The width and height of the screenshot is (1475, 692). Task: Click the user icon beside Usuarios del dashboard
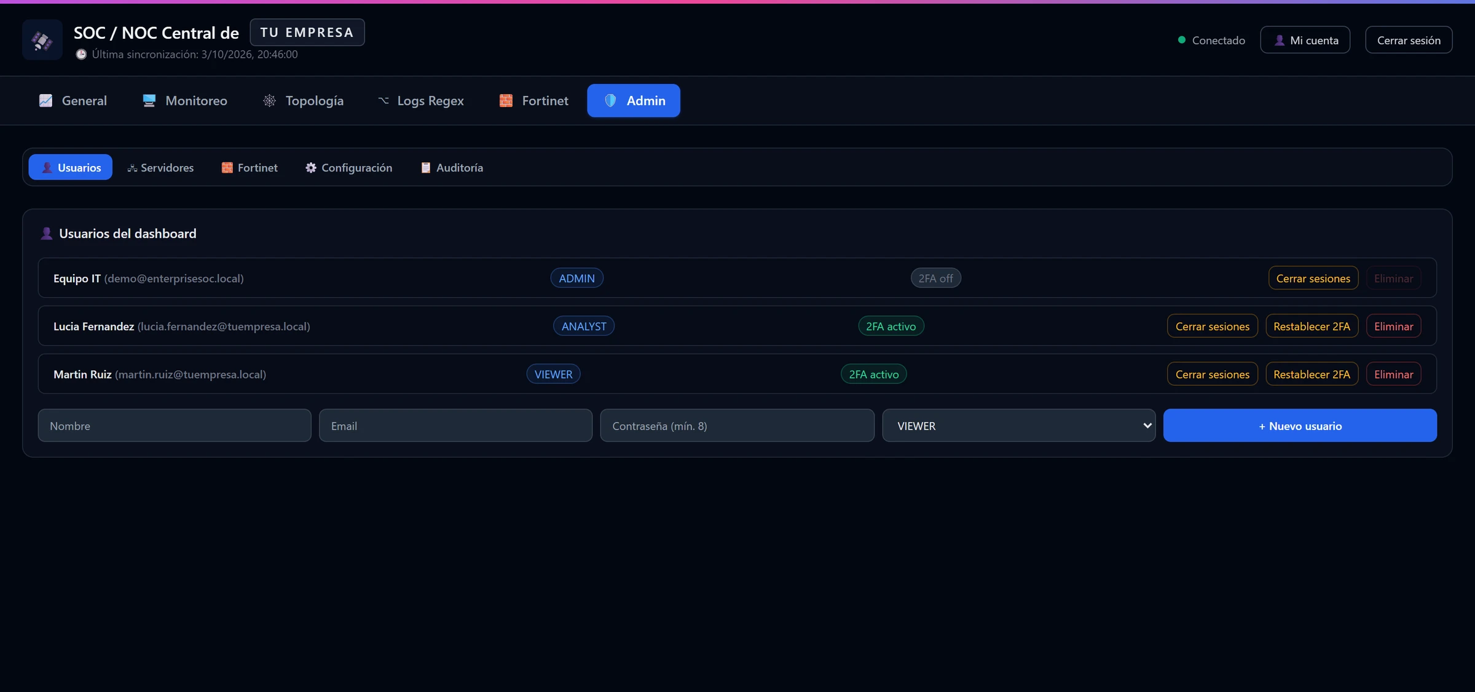coord(46,234)
